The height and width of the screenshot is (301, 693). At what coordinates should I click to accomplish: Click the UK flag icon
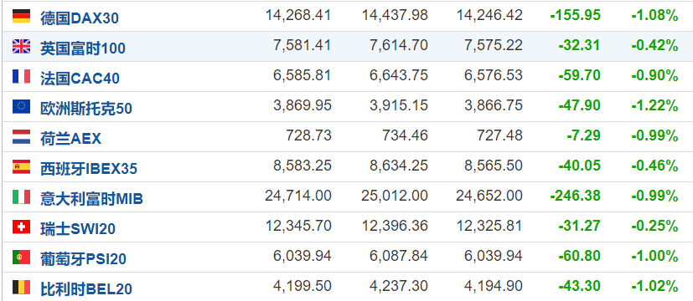tap(21, 46)
